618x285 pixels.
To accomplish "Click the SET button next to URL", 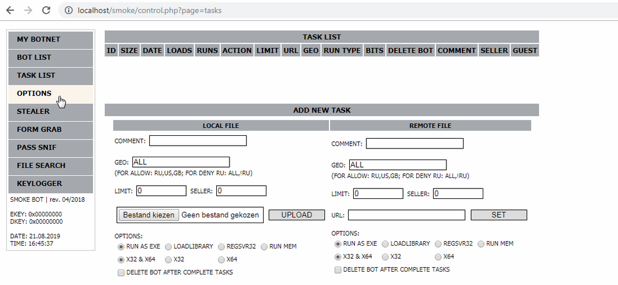I will [x=498, y=215].
